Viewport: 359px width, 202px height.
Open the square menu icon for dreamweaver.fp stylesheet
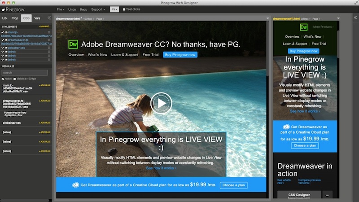(49, 40)
